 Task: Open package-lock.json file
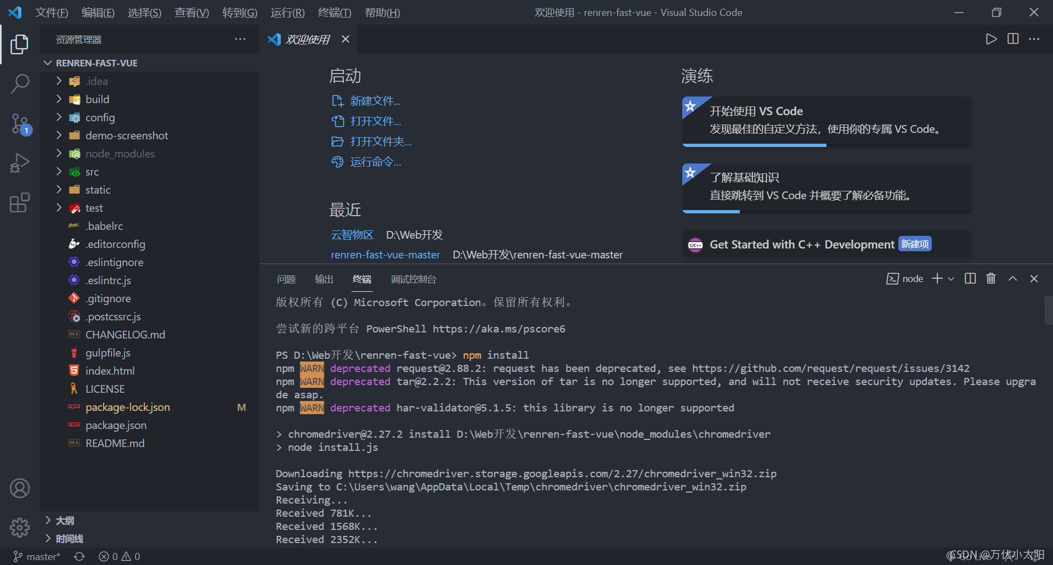(149, 407)
